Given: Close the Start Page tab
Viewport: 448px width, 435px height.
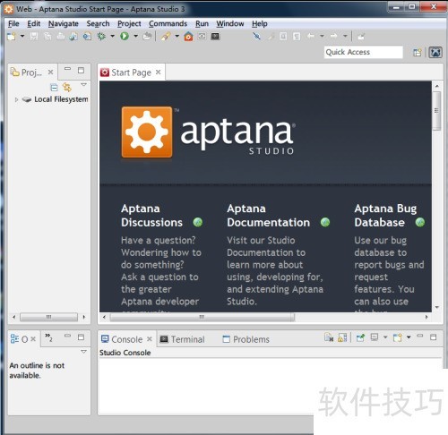Looking at the screenshot, I should click(159, 72).
